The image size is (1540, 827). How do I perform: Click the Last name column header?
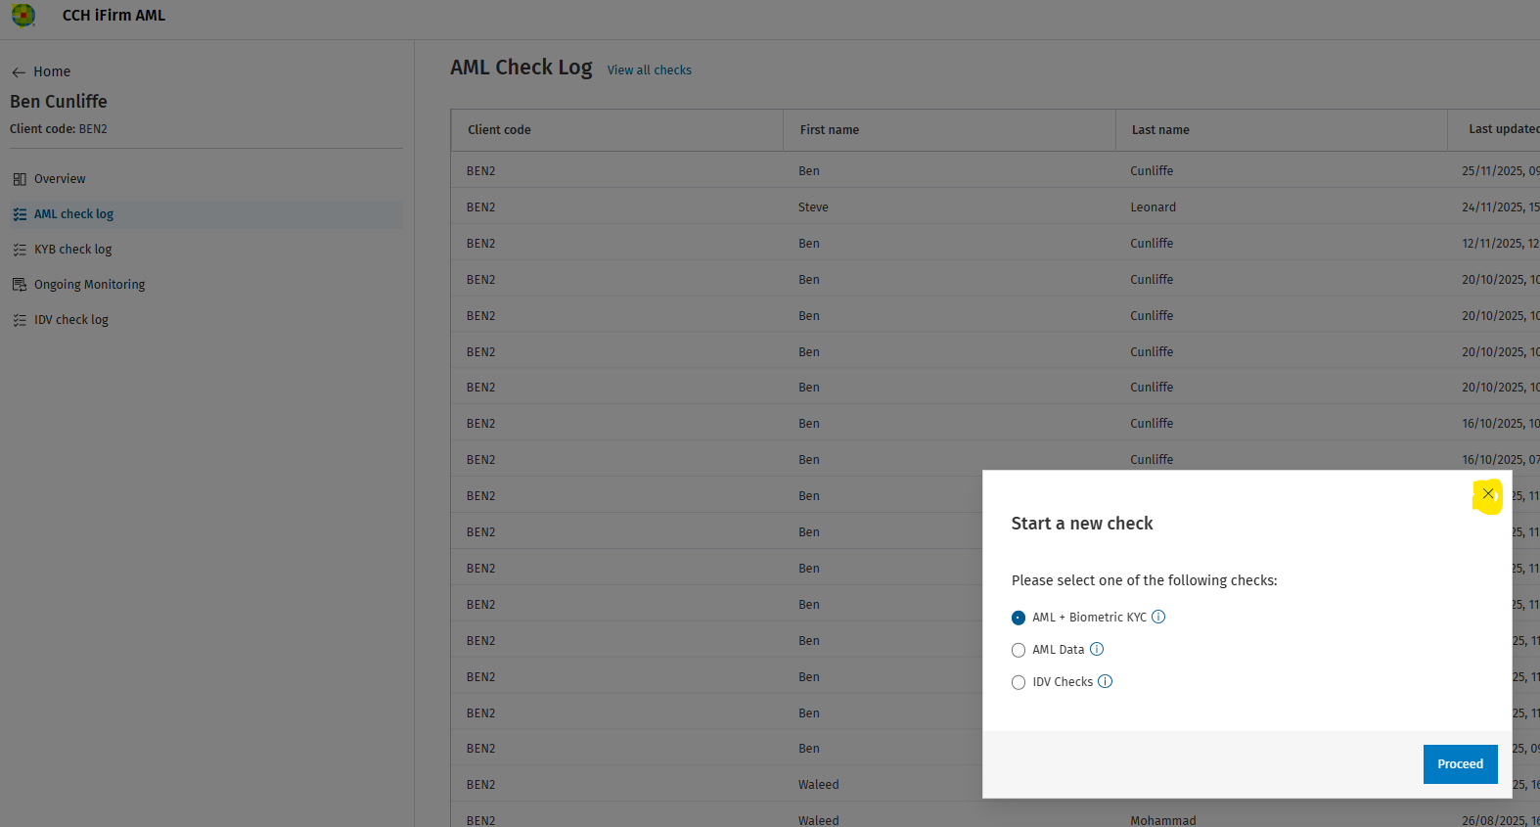point(1282,130)
